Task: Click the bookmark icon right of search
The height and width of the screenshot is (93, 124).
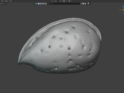Action: [83, 4]
